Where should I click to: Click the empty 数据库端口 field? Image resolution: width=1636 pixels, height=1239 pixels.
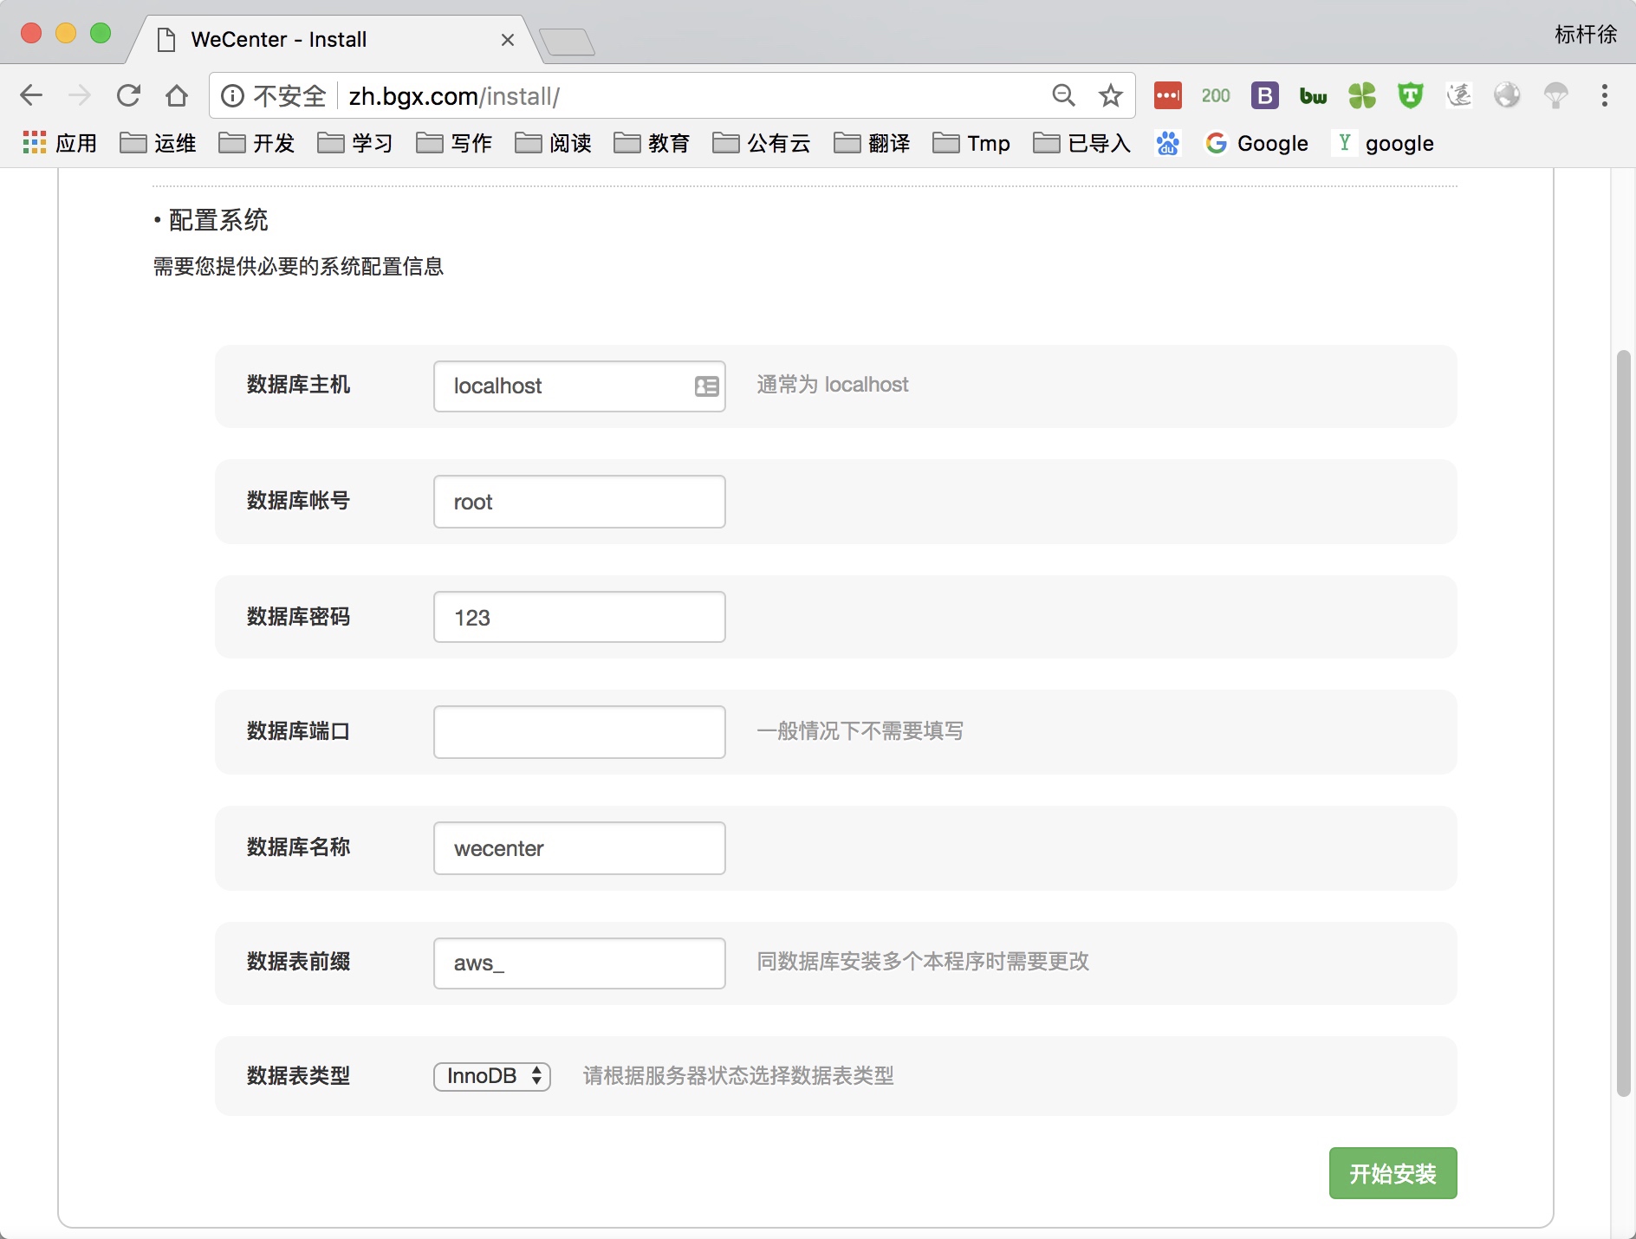tap(579, 732)
